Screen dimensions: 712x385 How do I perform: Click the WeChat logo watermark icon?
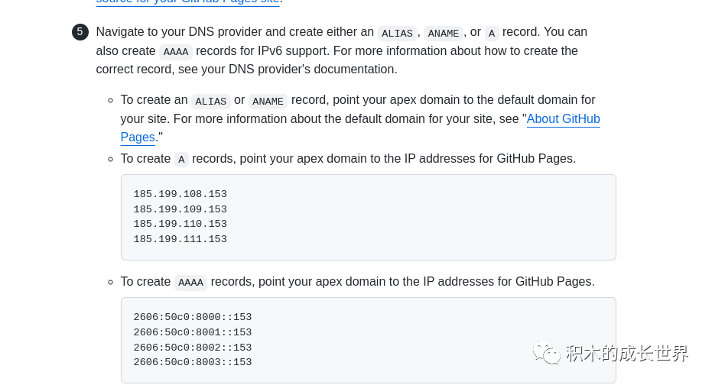(546, 353)
